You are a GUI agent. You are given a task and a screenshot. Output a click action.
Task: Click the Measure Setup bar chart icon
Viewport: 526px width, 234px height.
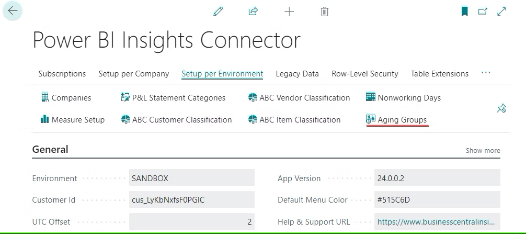coord(44,119)
